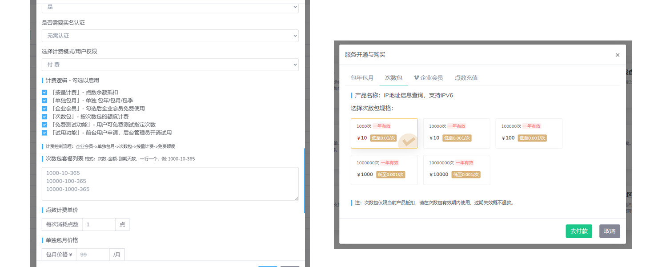658x267 pixels.
Task: Open the topmost dropdown showing 是
Action: [170, 7]
